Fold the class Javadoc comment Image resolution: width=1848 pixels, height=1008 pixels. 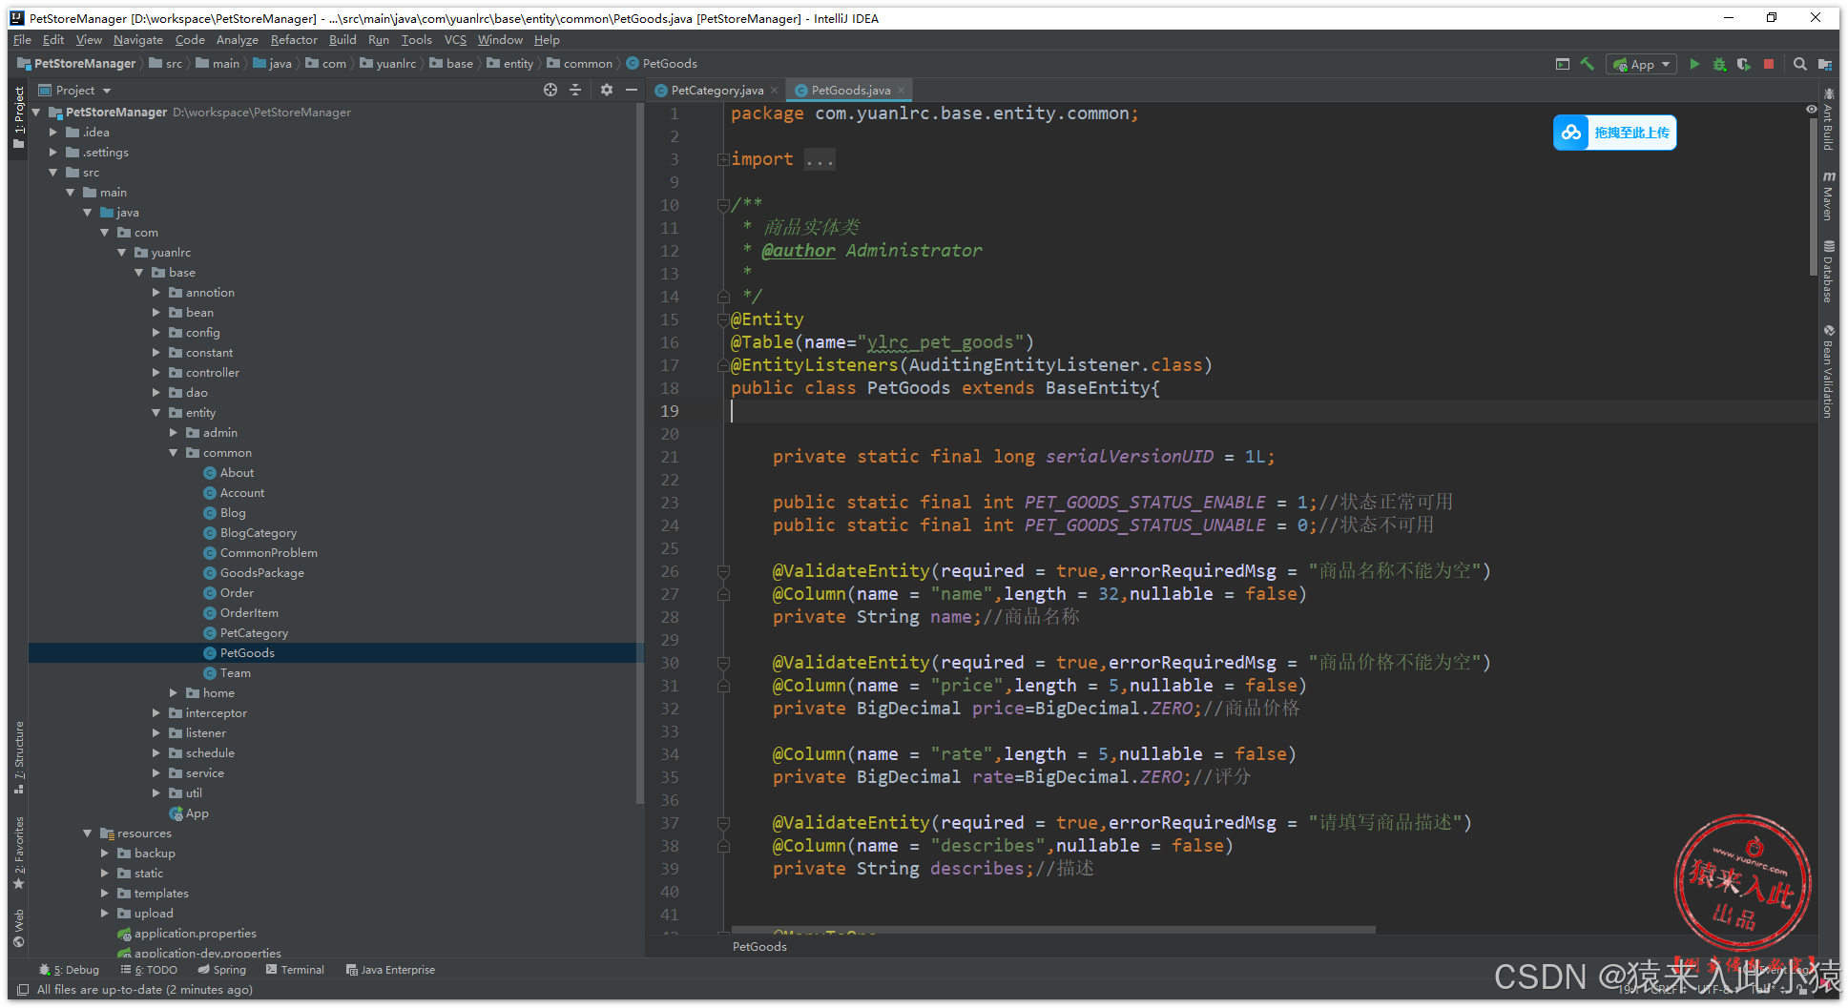click(723, 205)
